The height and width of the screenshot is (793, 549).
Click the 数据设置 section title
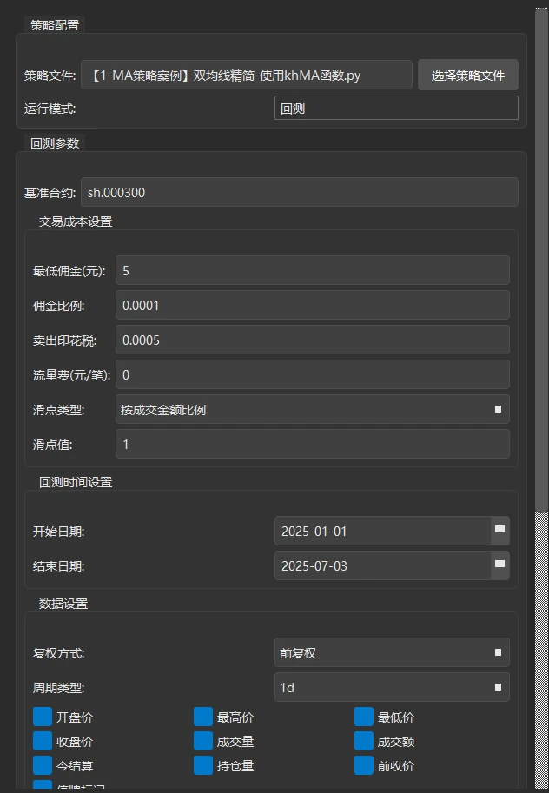point(63,604)
